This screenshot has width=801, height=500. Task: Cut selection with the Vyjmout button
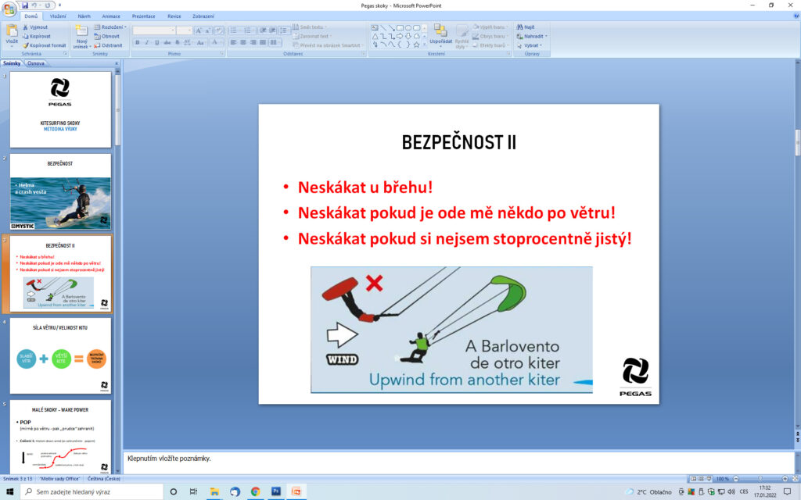pos(35,27)
